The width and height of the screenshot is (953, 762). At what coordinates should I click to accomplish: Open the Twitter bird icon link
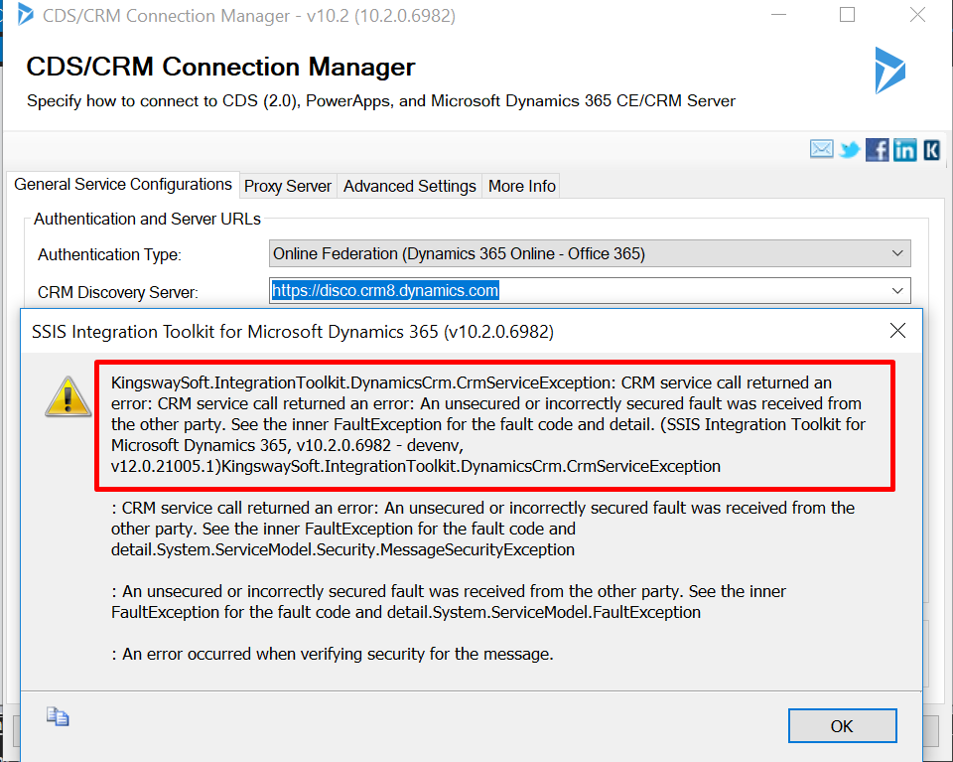[849, 149]
